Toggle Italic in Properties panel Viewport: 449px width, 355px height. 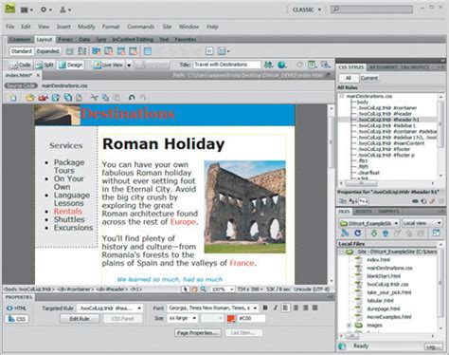point(276,308)
